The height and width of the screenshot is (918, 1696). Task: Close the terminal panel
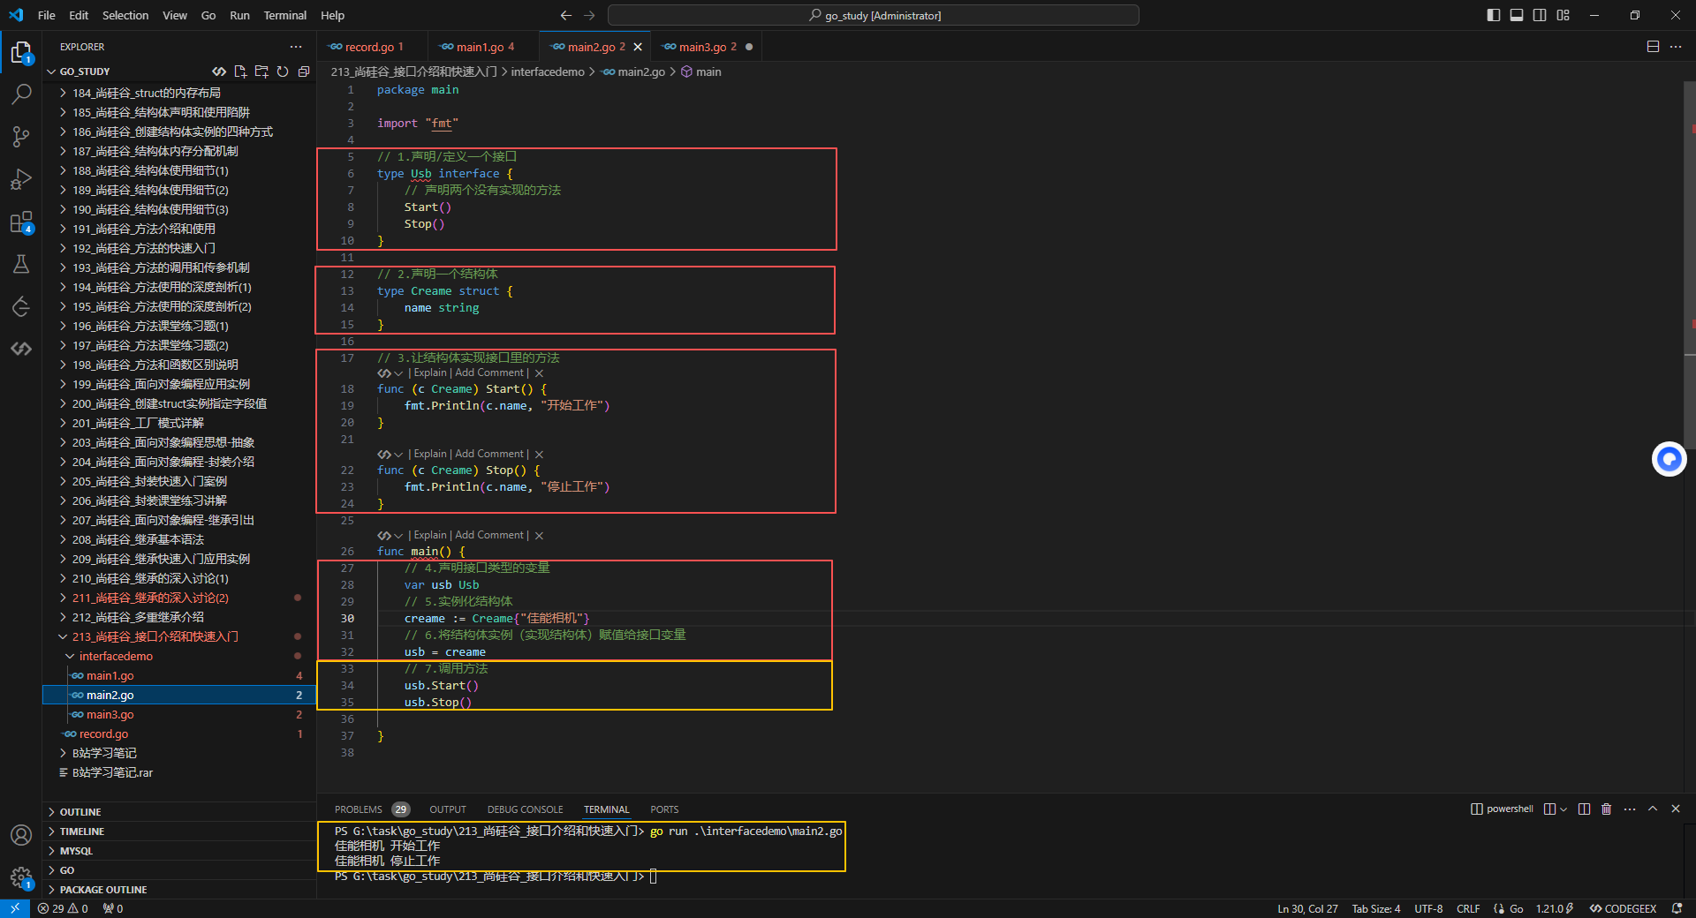coord(1676,809)
